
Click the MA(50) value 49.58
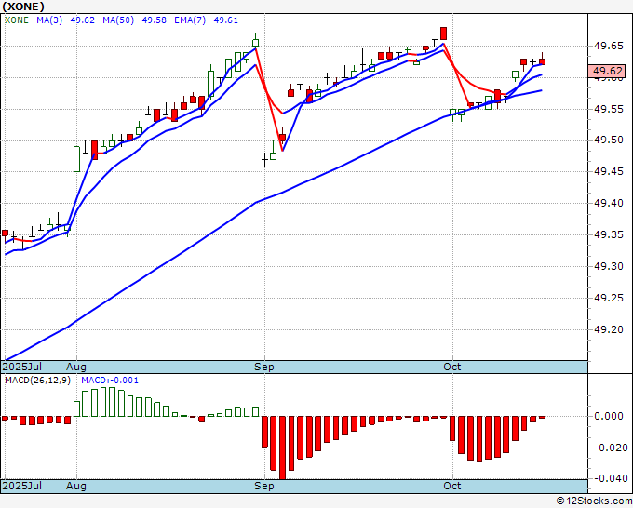click(154, 20)
